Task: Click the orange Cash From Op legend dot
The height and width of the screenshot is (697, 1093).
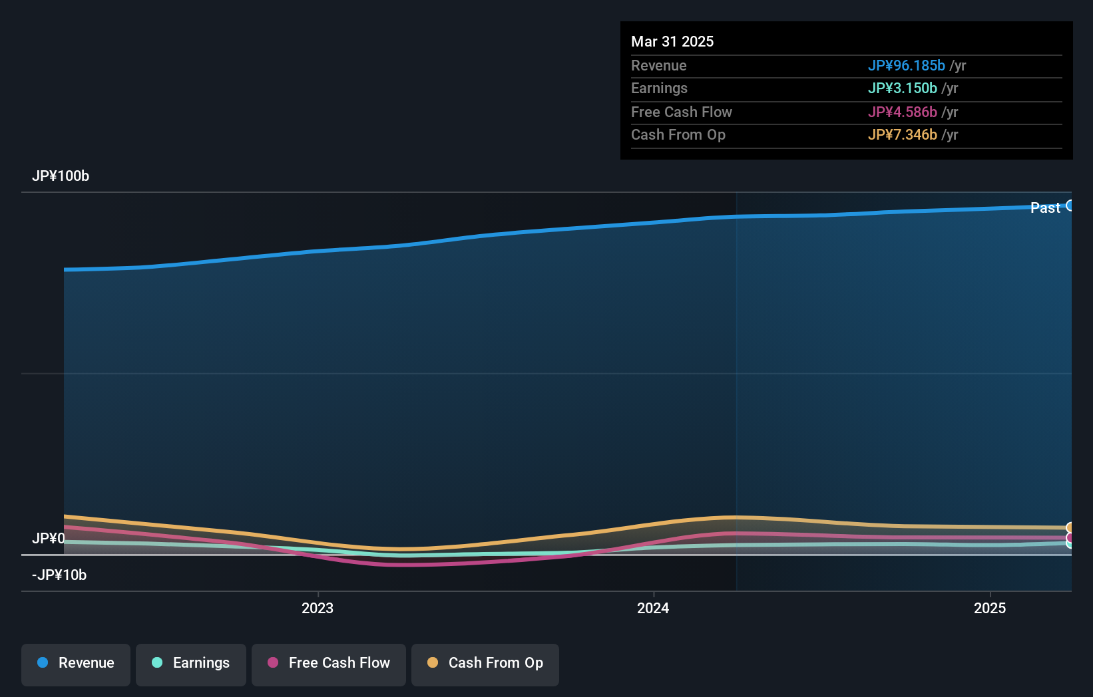Action: [433, 662]
